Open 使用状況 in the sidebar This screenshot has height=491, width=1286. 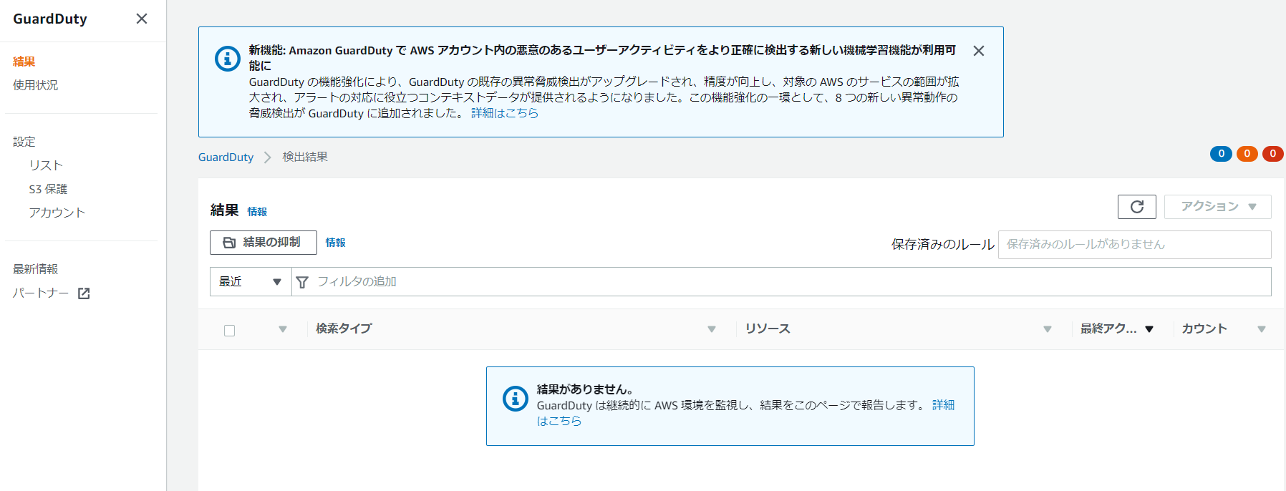pos(36,85)
